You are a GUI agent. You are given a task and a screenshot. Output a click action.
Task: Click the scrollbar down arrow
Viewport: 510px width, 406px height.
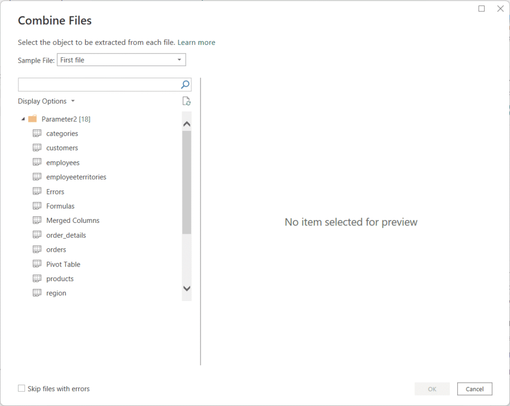(187, 288)
